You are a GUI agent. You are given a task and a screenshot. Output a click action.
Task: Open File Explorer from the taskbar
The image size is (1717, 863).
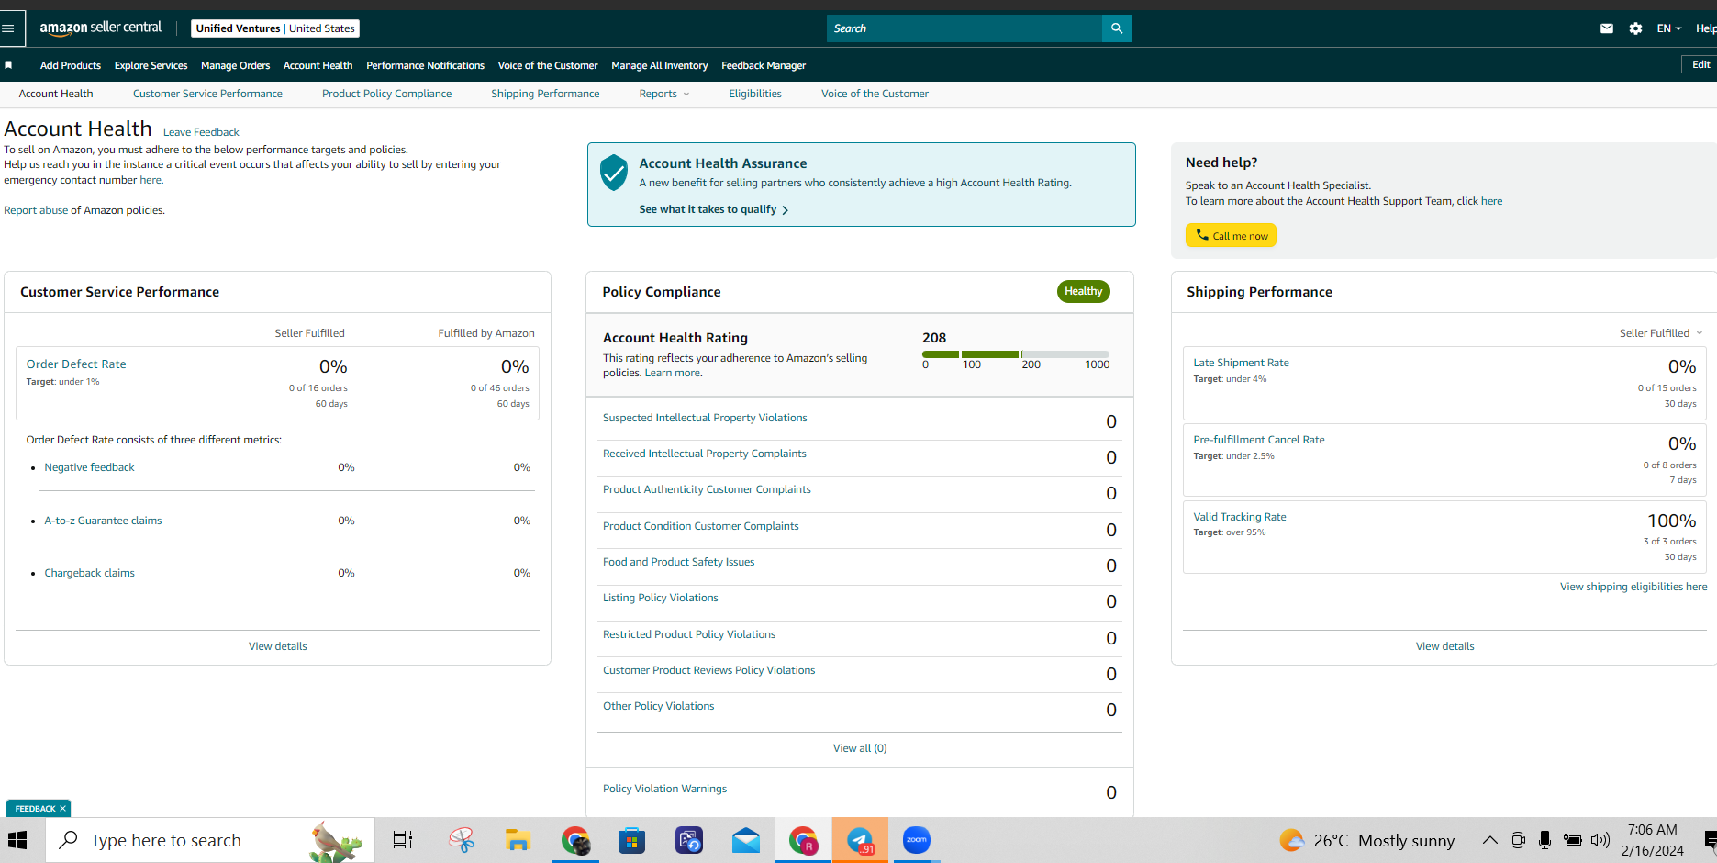518,840
